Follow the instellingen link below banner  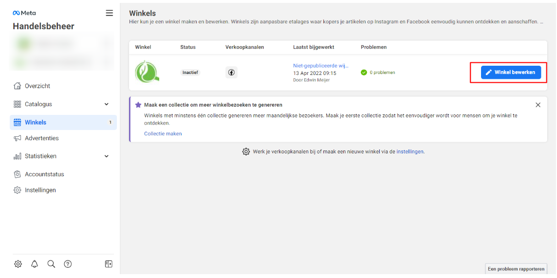pos(410,152)
